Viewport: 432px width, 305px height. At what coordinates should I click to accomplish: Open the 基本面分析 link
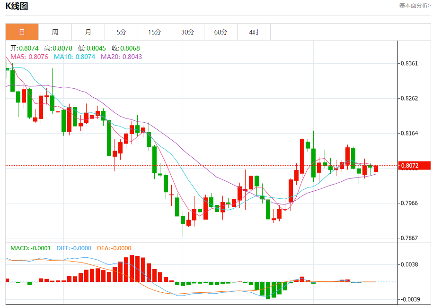[414, 6]
